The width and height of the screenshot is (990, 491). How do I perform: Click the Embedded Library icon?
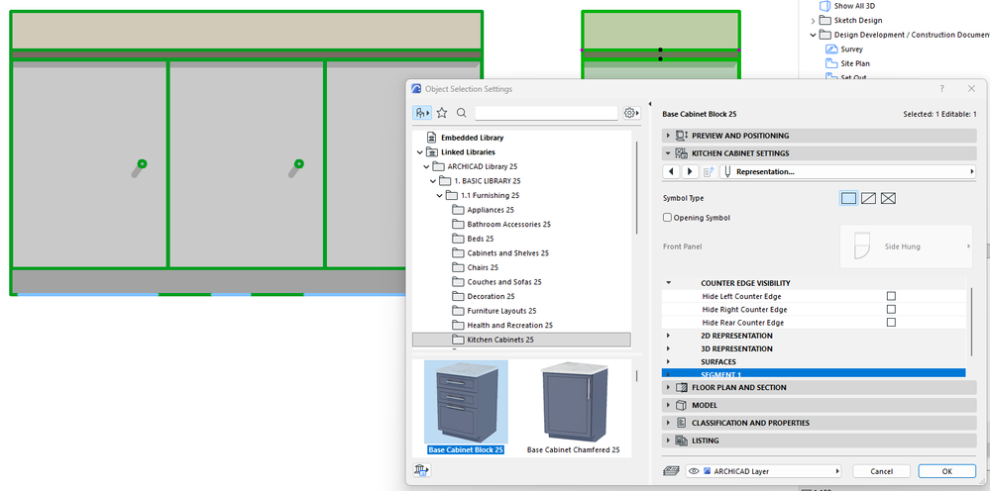[432, 138]
